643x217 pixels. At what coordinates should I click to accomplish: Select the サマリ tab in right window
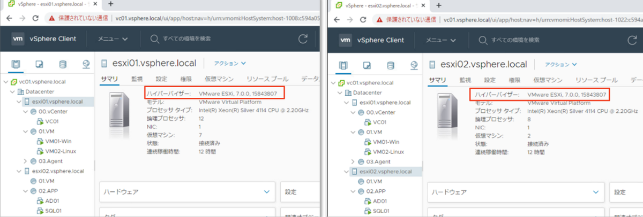point(437,80)
